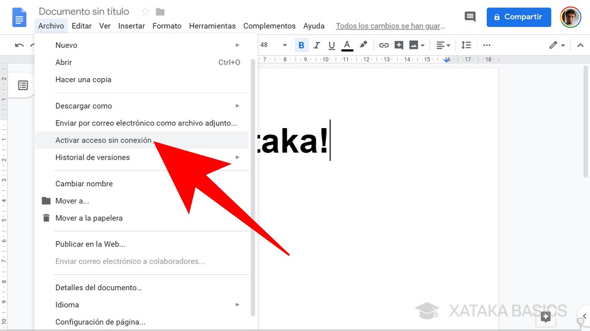
Task: Open 'Todos los cambios se han guardado' link
Action: 390,26
